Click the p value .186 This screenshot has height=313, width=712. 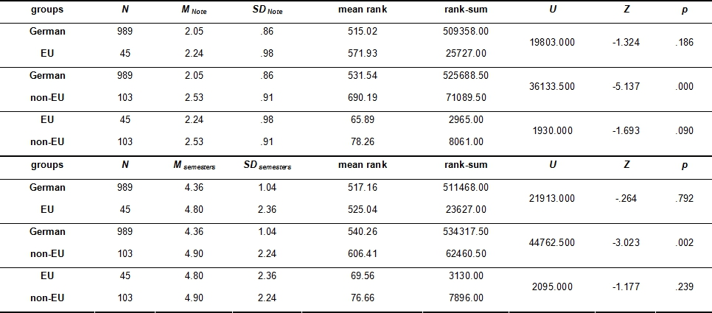pyautogui.click(x=684, y=42)
